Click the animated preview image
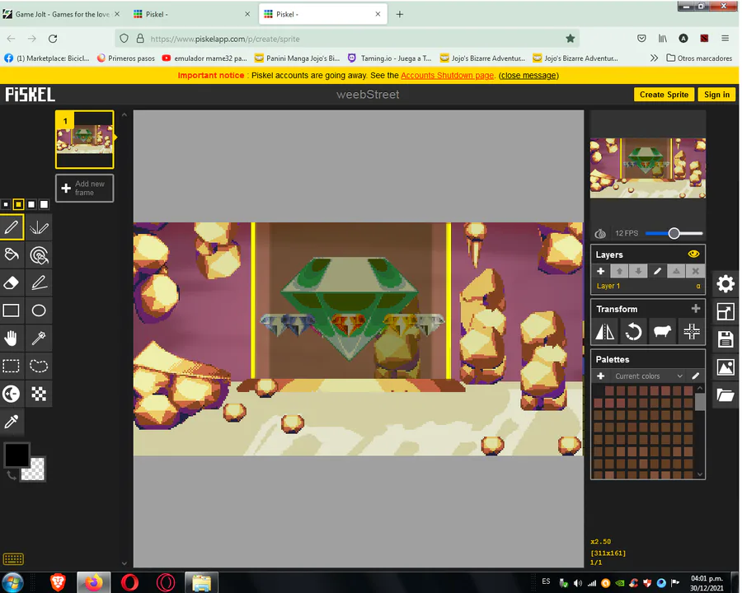 click(648, 168)
